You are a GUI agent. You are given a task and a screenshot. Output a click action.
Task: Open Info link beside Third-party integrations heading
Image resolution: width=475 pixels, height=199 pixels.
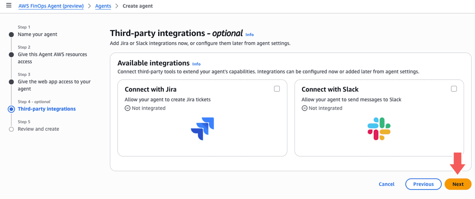pyautogui.click(x=250, y=35)
